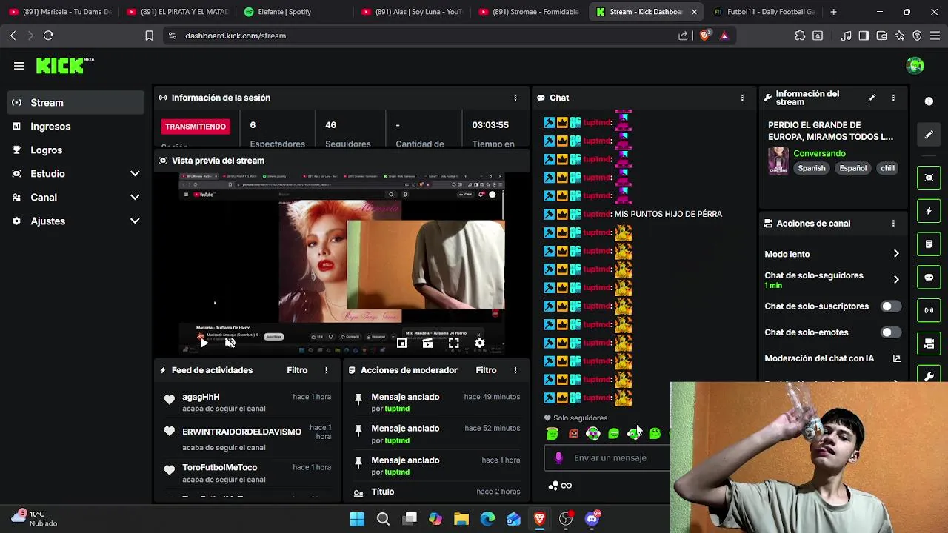Click the TRANSMITIENDO status badge

click(196, 127)
